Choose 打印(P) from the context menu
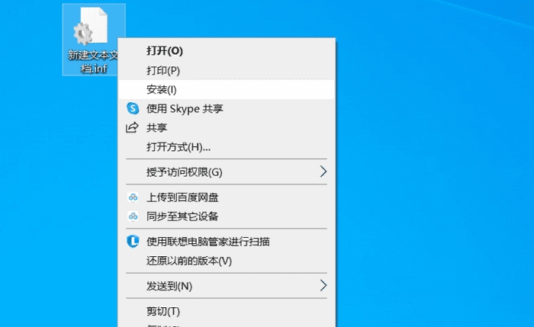Screen dimensions: 534x327 point(227,70)
